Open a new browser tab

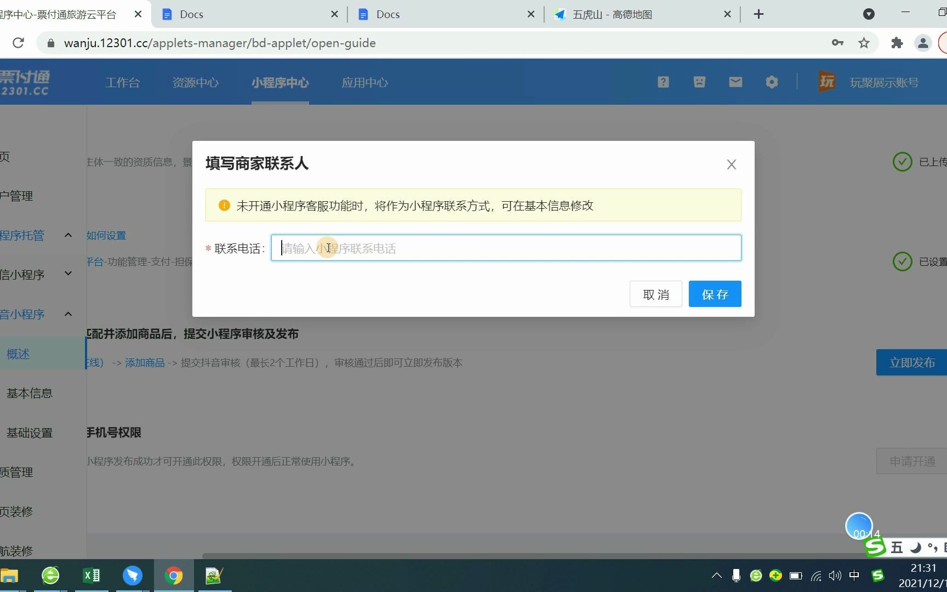(758, 14)
